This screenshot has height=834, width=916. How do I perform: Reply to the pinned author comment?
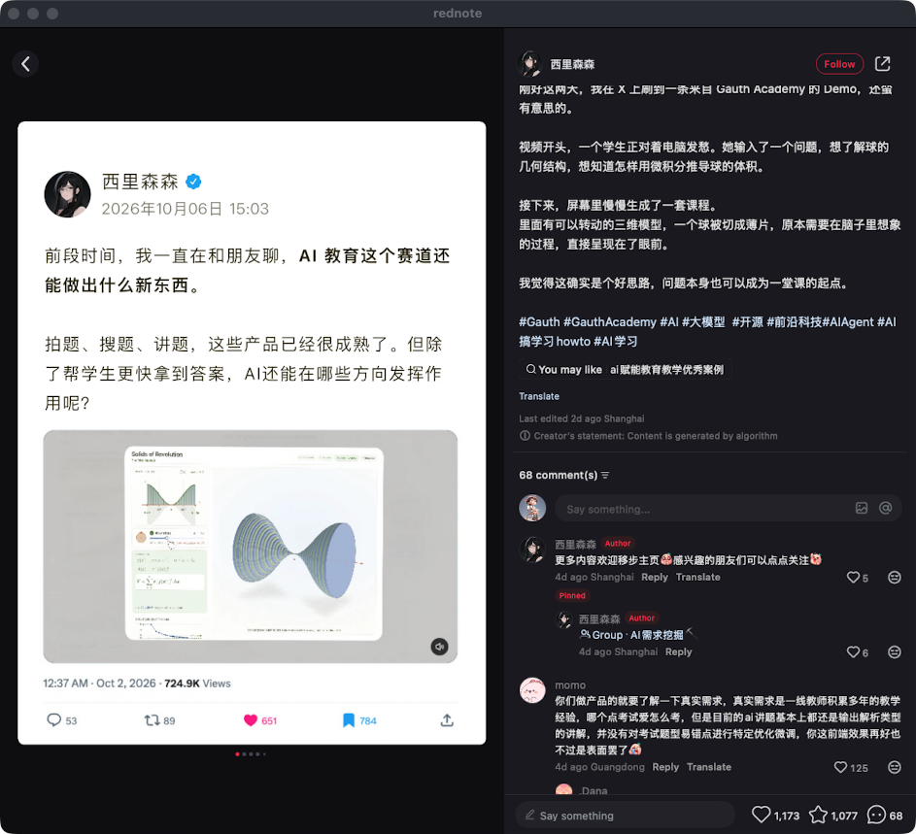click(655, 577)
